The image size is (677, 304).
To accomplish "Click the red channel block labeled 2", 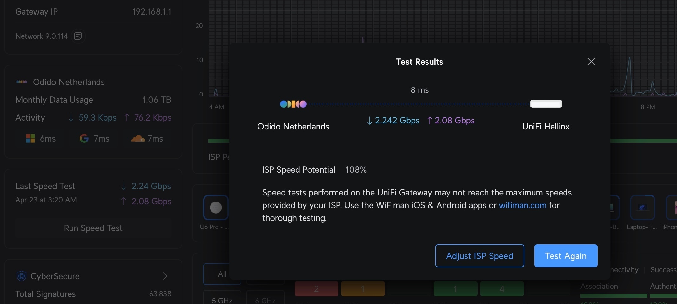I will click(x=316, y=289).
